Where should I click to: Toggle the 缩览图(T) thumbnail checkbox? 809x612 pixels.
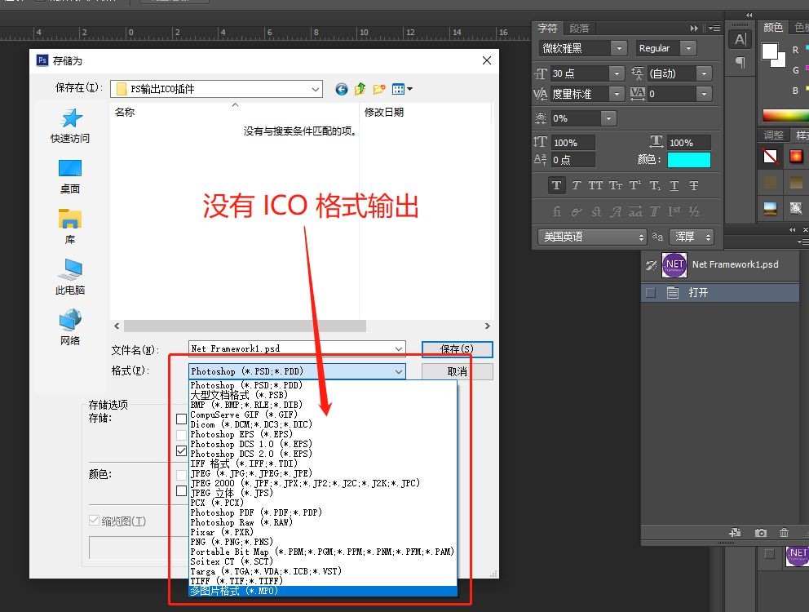(94, 521)
